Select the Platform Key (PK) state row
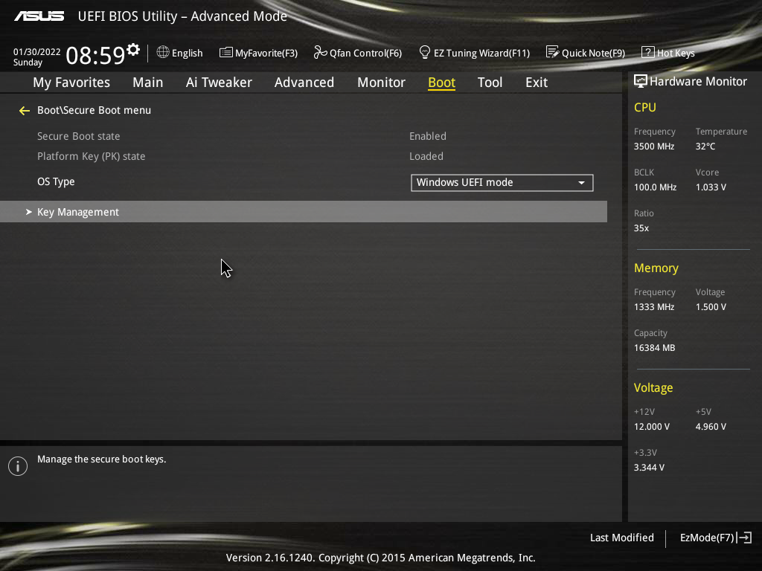Image resolution: width=762 pixels, height=571 pixels. point(91,156)
